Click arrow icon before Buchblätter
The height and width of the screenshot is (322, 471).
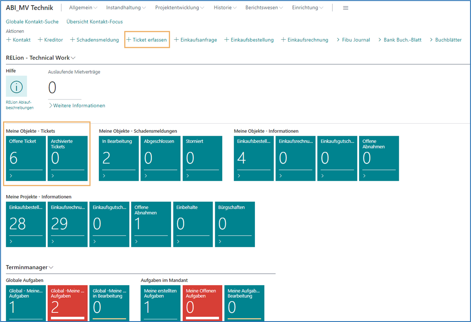pyautogui.click(x=431, y=40)
